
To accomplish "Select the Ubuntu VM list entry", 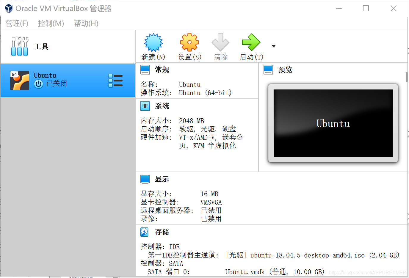I will point(68,81).
